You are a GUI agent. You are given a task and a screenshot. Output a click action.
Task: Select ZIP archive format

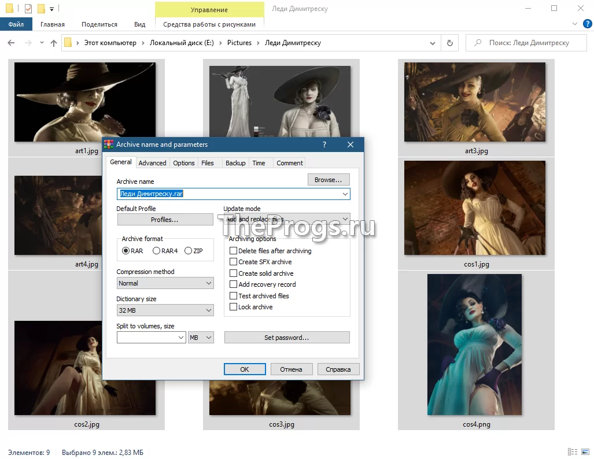pos(194,251)
